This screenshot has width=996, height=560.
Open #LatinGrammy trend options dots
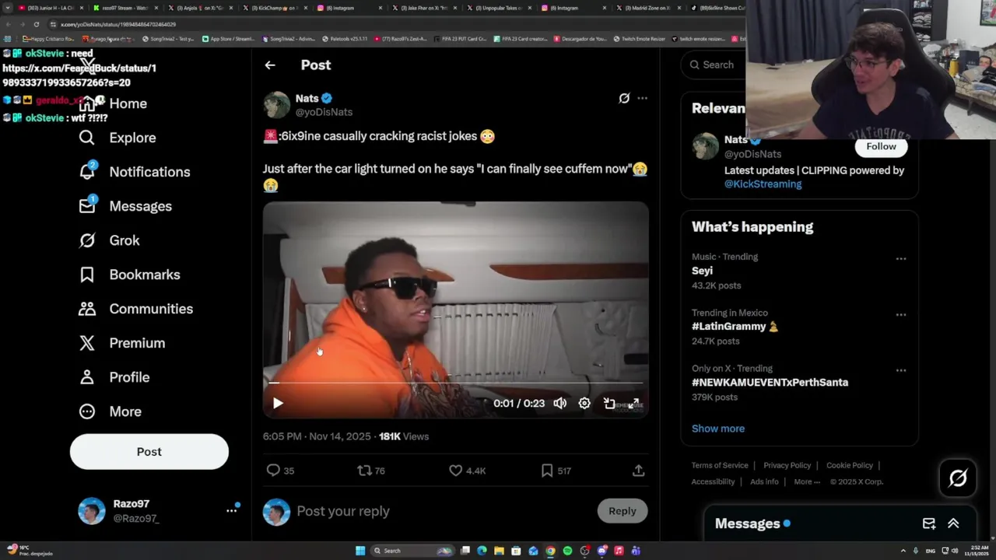(x=901, y=314)
